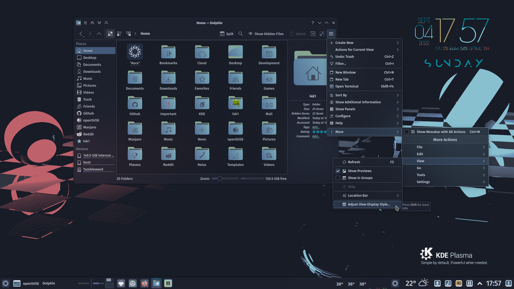Expand the Location Bar submenu
The height and width of the screenshot is (289, 514).
(x=368, y=196)
